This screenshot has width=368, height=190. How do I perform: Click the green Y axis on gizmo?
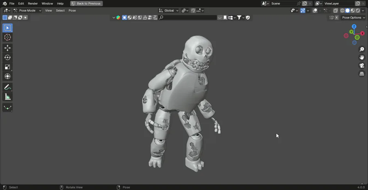(351, 31)
